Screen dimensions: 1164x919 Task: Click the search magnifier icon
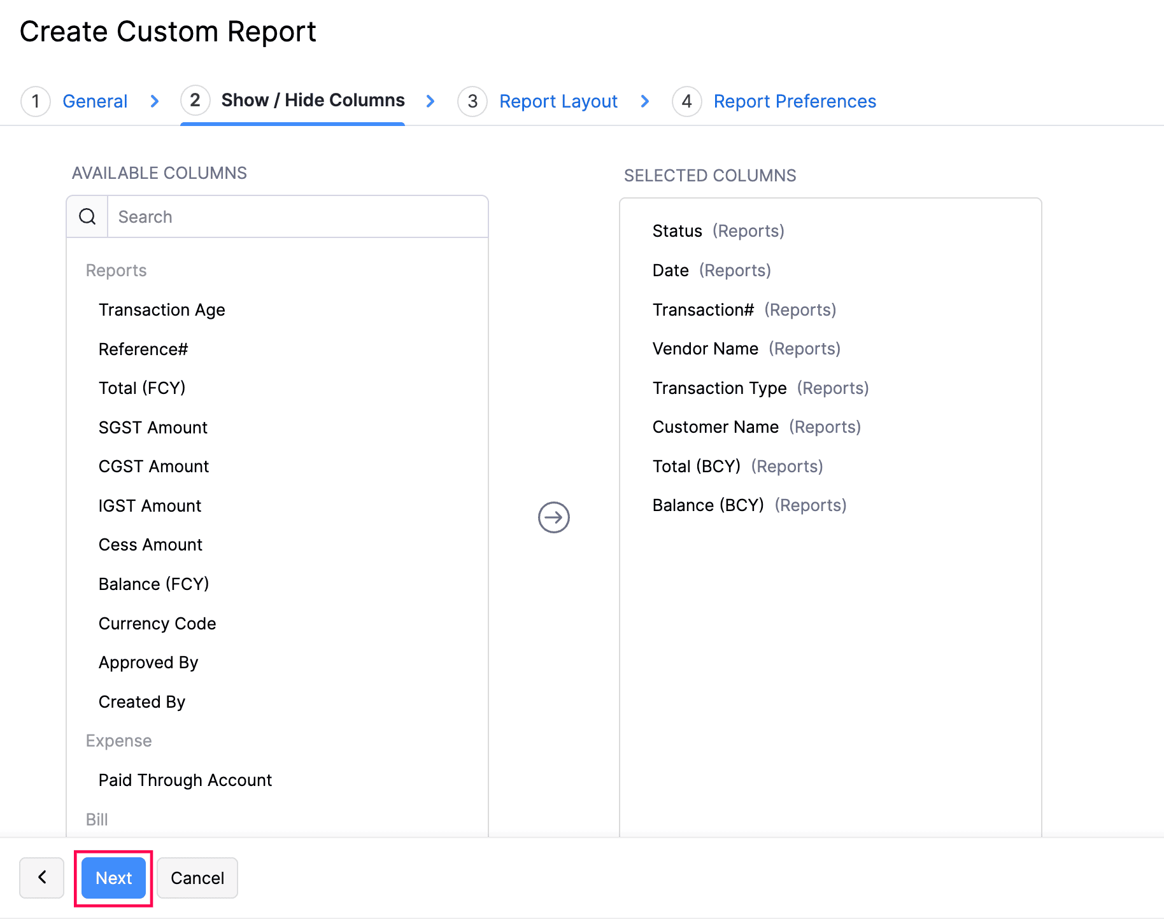point(87,217)
